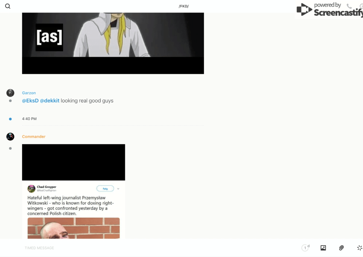
Task: Click the picture upload icon
Action: coord(323,248)
